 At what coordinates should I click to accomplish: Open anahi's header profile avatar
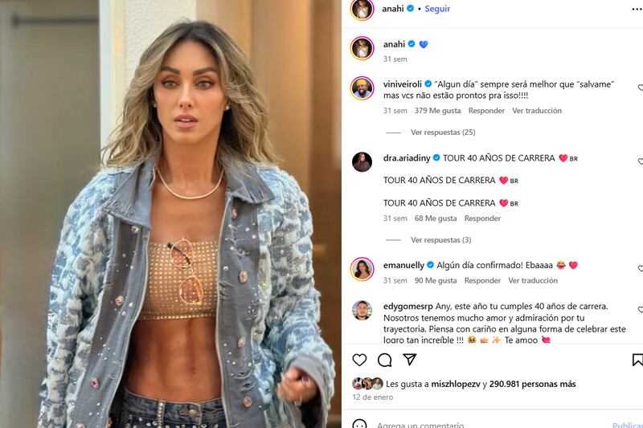[362, 9]
